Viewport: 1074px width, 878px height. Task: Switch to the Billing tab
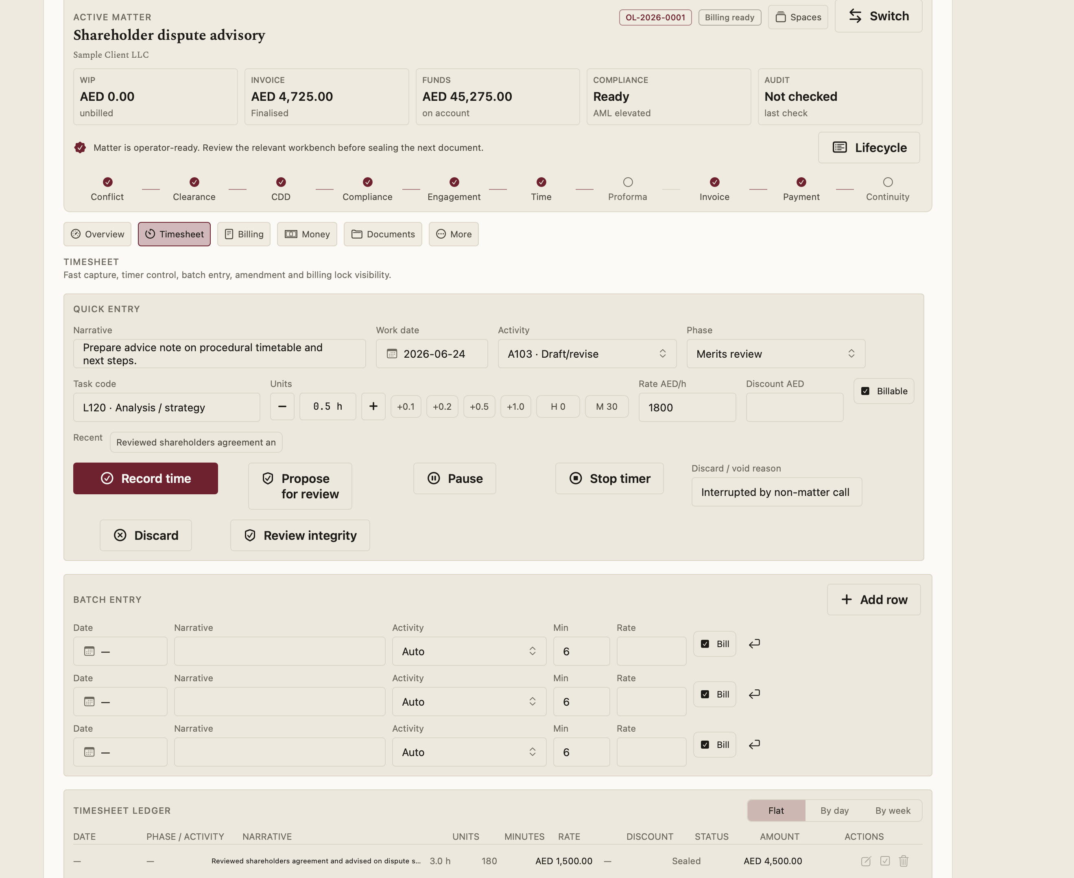coord(244,234)
